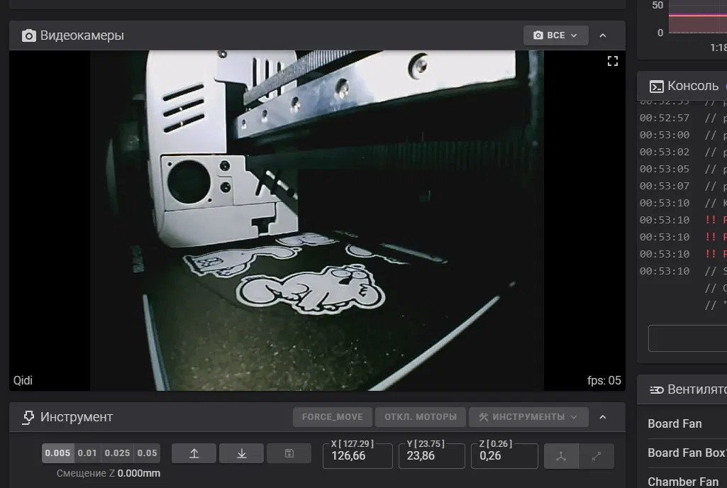Click the 00:53:05 console log entry

[x=683, y=169]
